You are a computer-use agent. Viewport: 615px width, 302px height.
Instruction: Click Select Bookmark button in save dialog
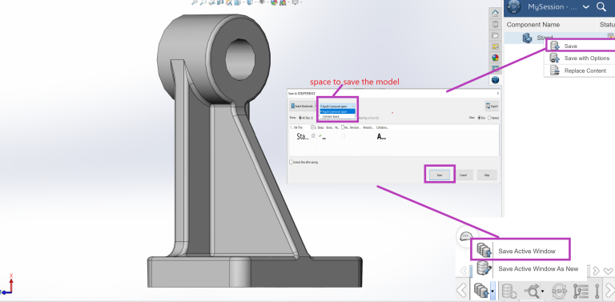click(x=302, y=107)
